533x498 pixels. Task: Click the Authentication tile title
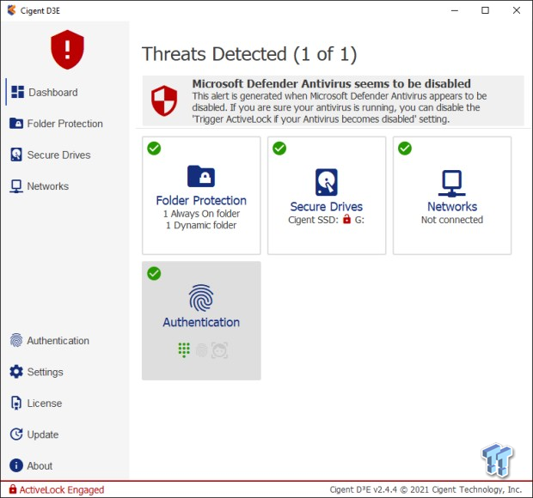coord(201,322)
